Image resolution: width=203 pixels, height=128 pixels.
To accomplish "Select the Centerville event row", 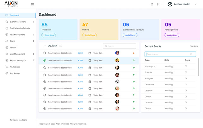I will pos(168,85).
